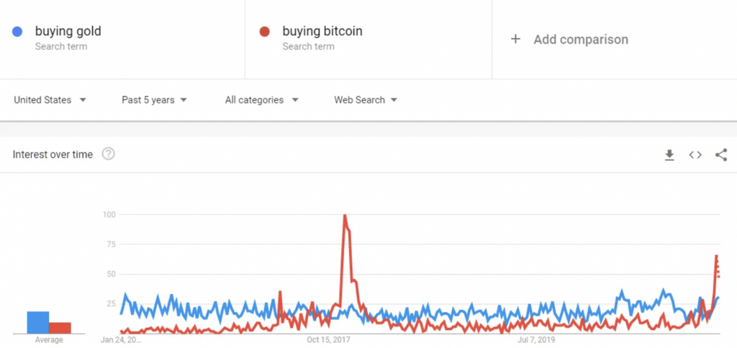Click the red dot for buying bitcoin
737x348 pixels.
click(x=265, y=32)
